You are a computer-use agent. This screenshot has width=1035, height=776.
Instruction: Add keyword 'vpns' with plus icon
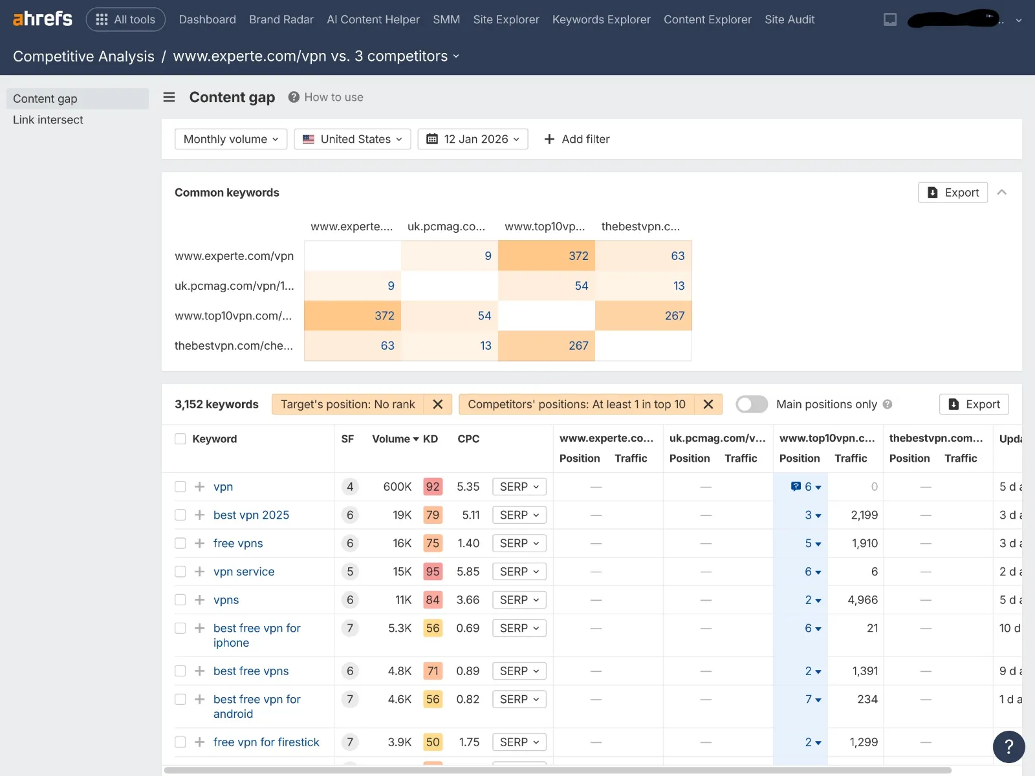click(200, 599)
